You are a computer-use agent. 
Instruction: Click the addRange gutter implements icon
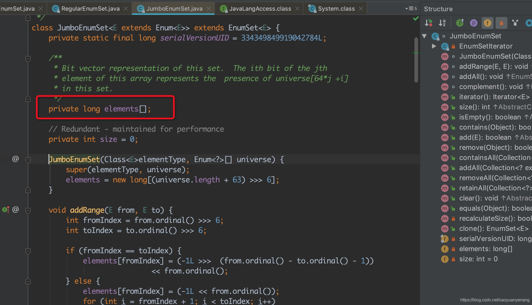(6, 210)
